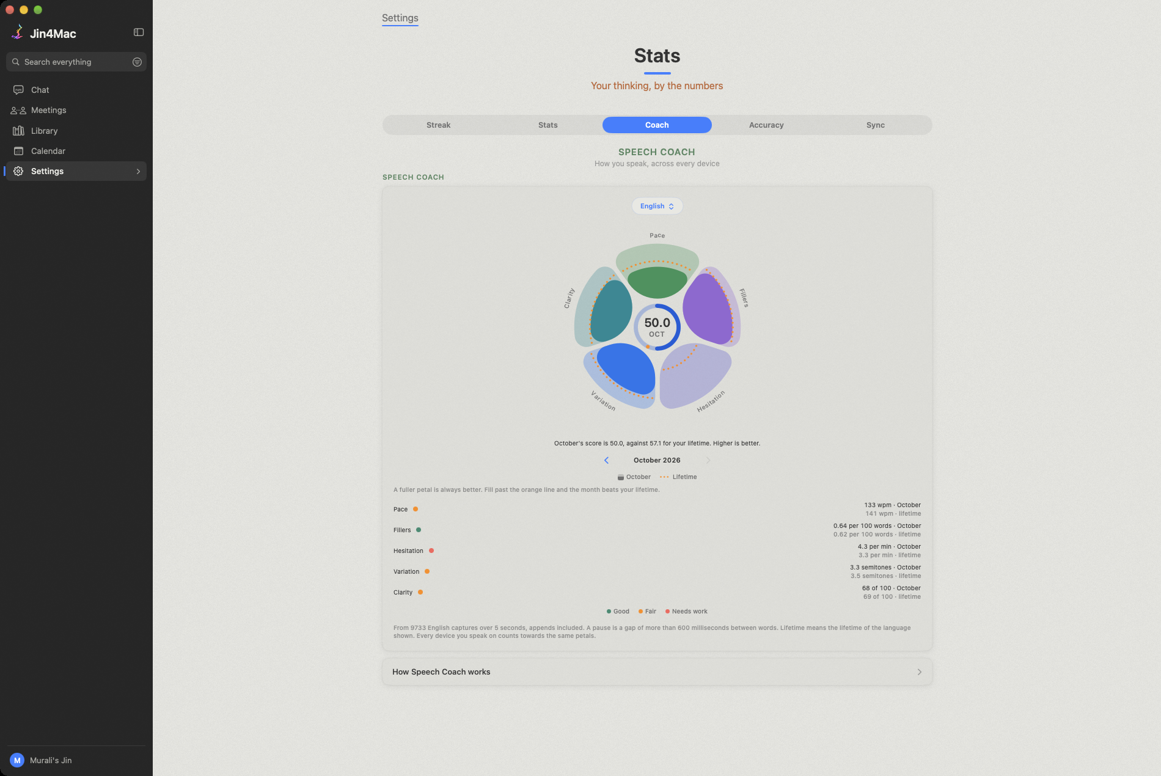Screen dimensions: 1161x776
Task: Expand the Settings chevron in sidebar
Action: (x=138, y=171)
